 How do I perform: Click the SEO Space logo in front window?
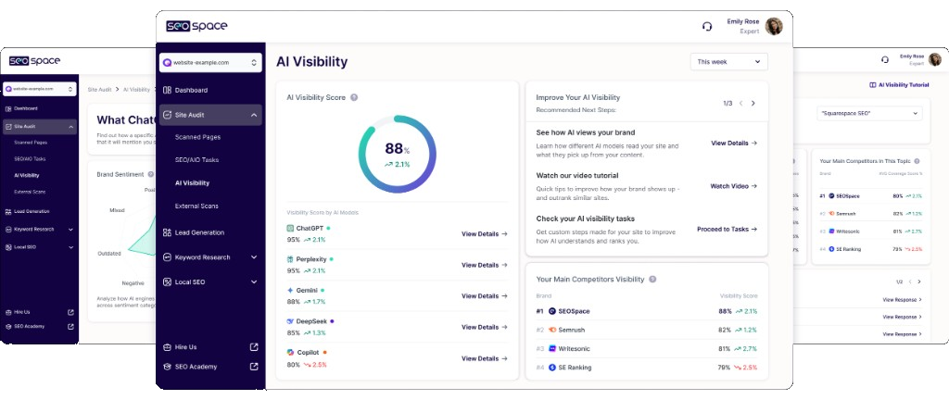[x=196, y=26]
